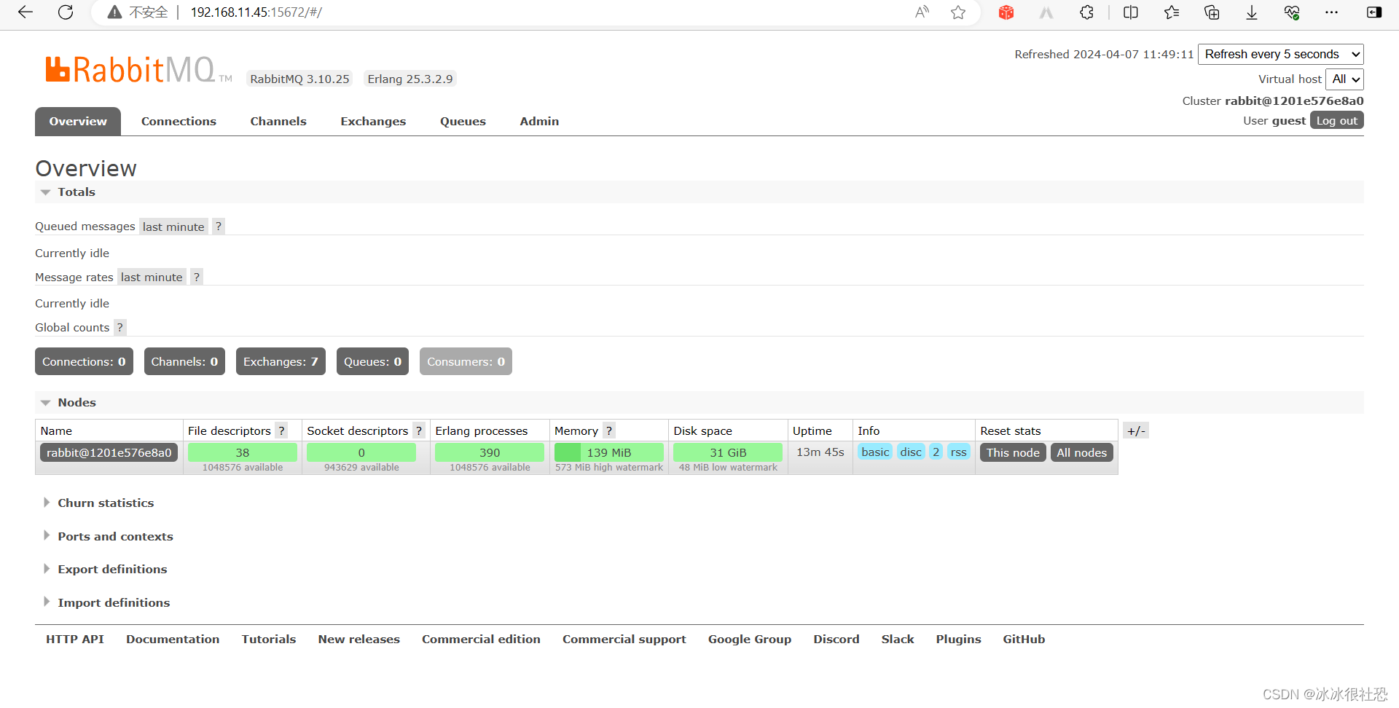Open the Queued messages help icon
This screenshot has height=708, width=1399.
218,227
